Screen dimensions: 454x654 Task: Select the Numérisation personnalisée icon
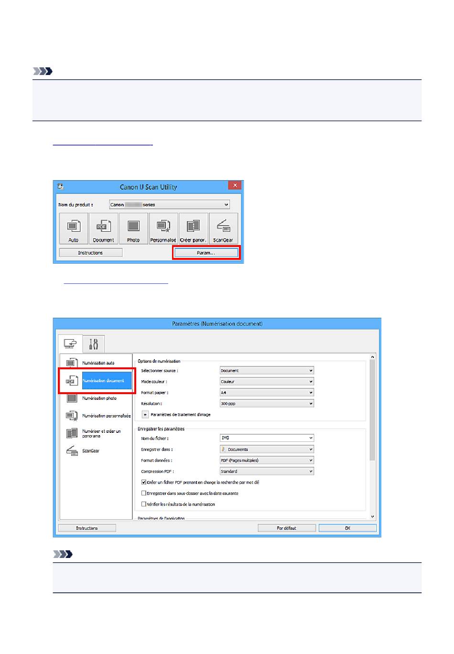click(x=72, y=416)
